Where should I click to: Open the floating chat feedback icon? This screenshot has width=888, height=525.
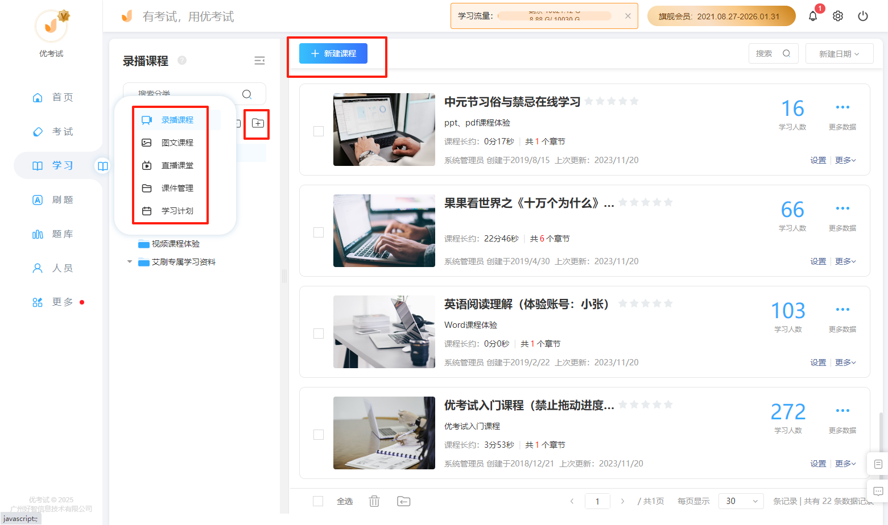(x=878, y=491)
